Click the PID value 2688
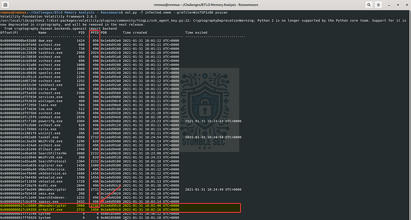 [x=81, y=190]
